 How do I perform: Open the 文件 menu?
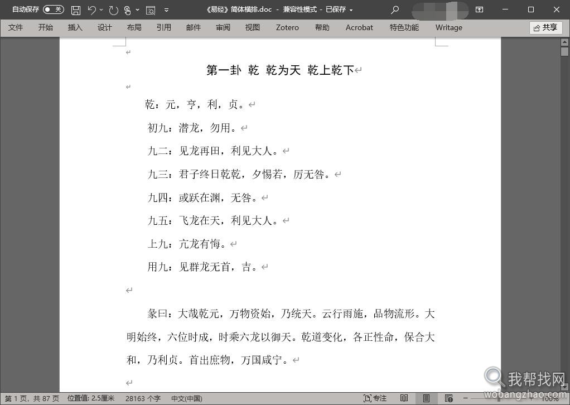click(16, 28)
